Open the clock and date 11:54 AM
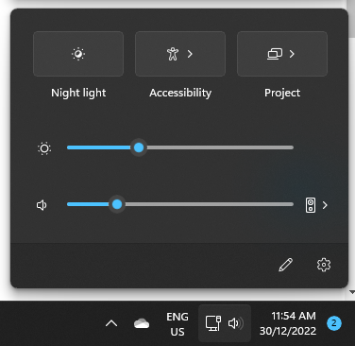 coord(288,323)
